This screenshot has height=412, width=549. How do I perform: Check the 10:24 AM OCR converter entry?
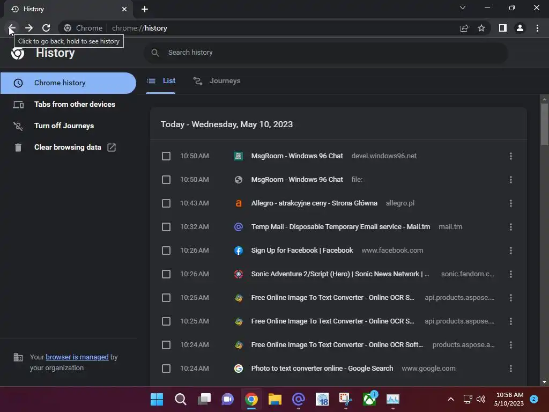(x=166, y=345)
